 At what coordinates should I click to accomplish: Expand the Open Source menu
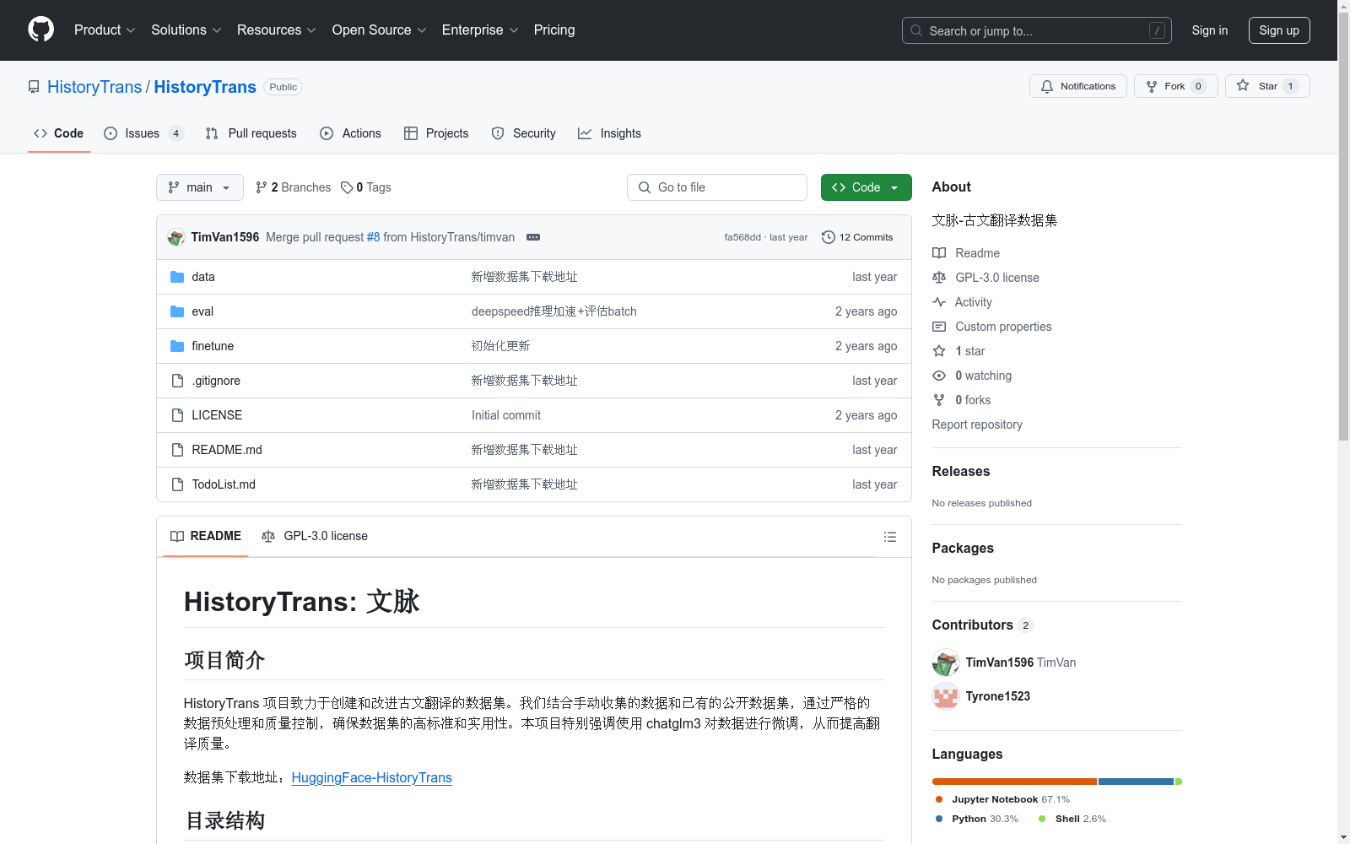tap(380, 30)
